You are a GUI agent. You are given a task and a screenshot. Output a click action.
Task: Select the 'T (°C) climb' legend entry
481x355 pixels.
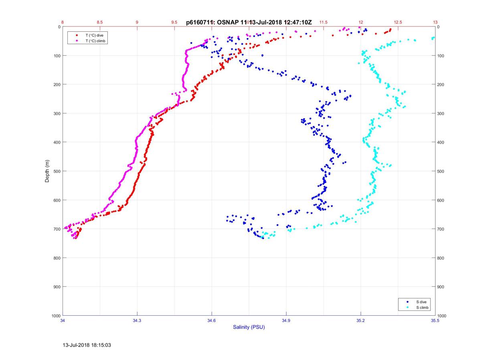point(96,41)
